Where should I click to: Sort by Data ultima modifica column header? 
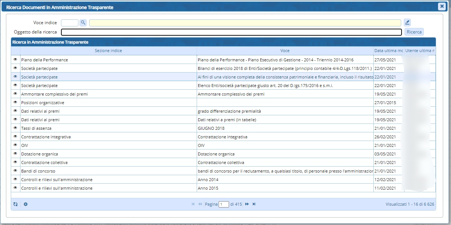click(x=388, y=51)
